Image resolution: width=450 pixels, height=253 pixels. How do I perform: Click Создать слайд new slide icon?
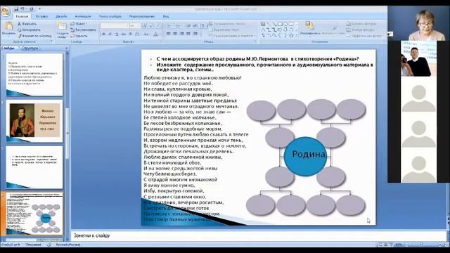[x=62, y=26]
